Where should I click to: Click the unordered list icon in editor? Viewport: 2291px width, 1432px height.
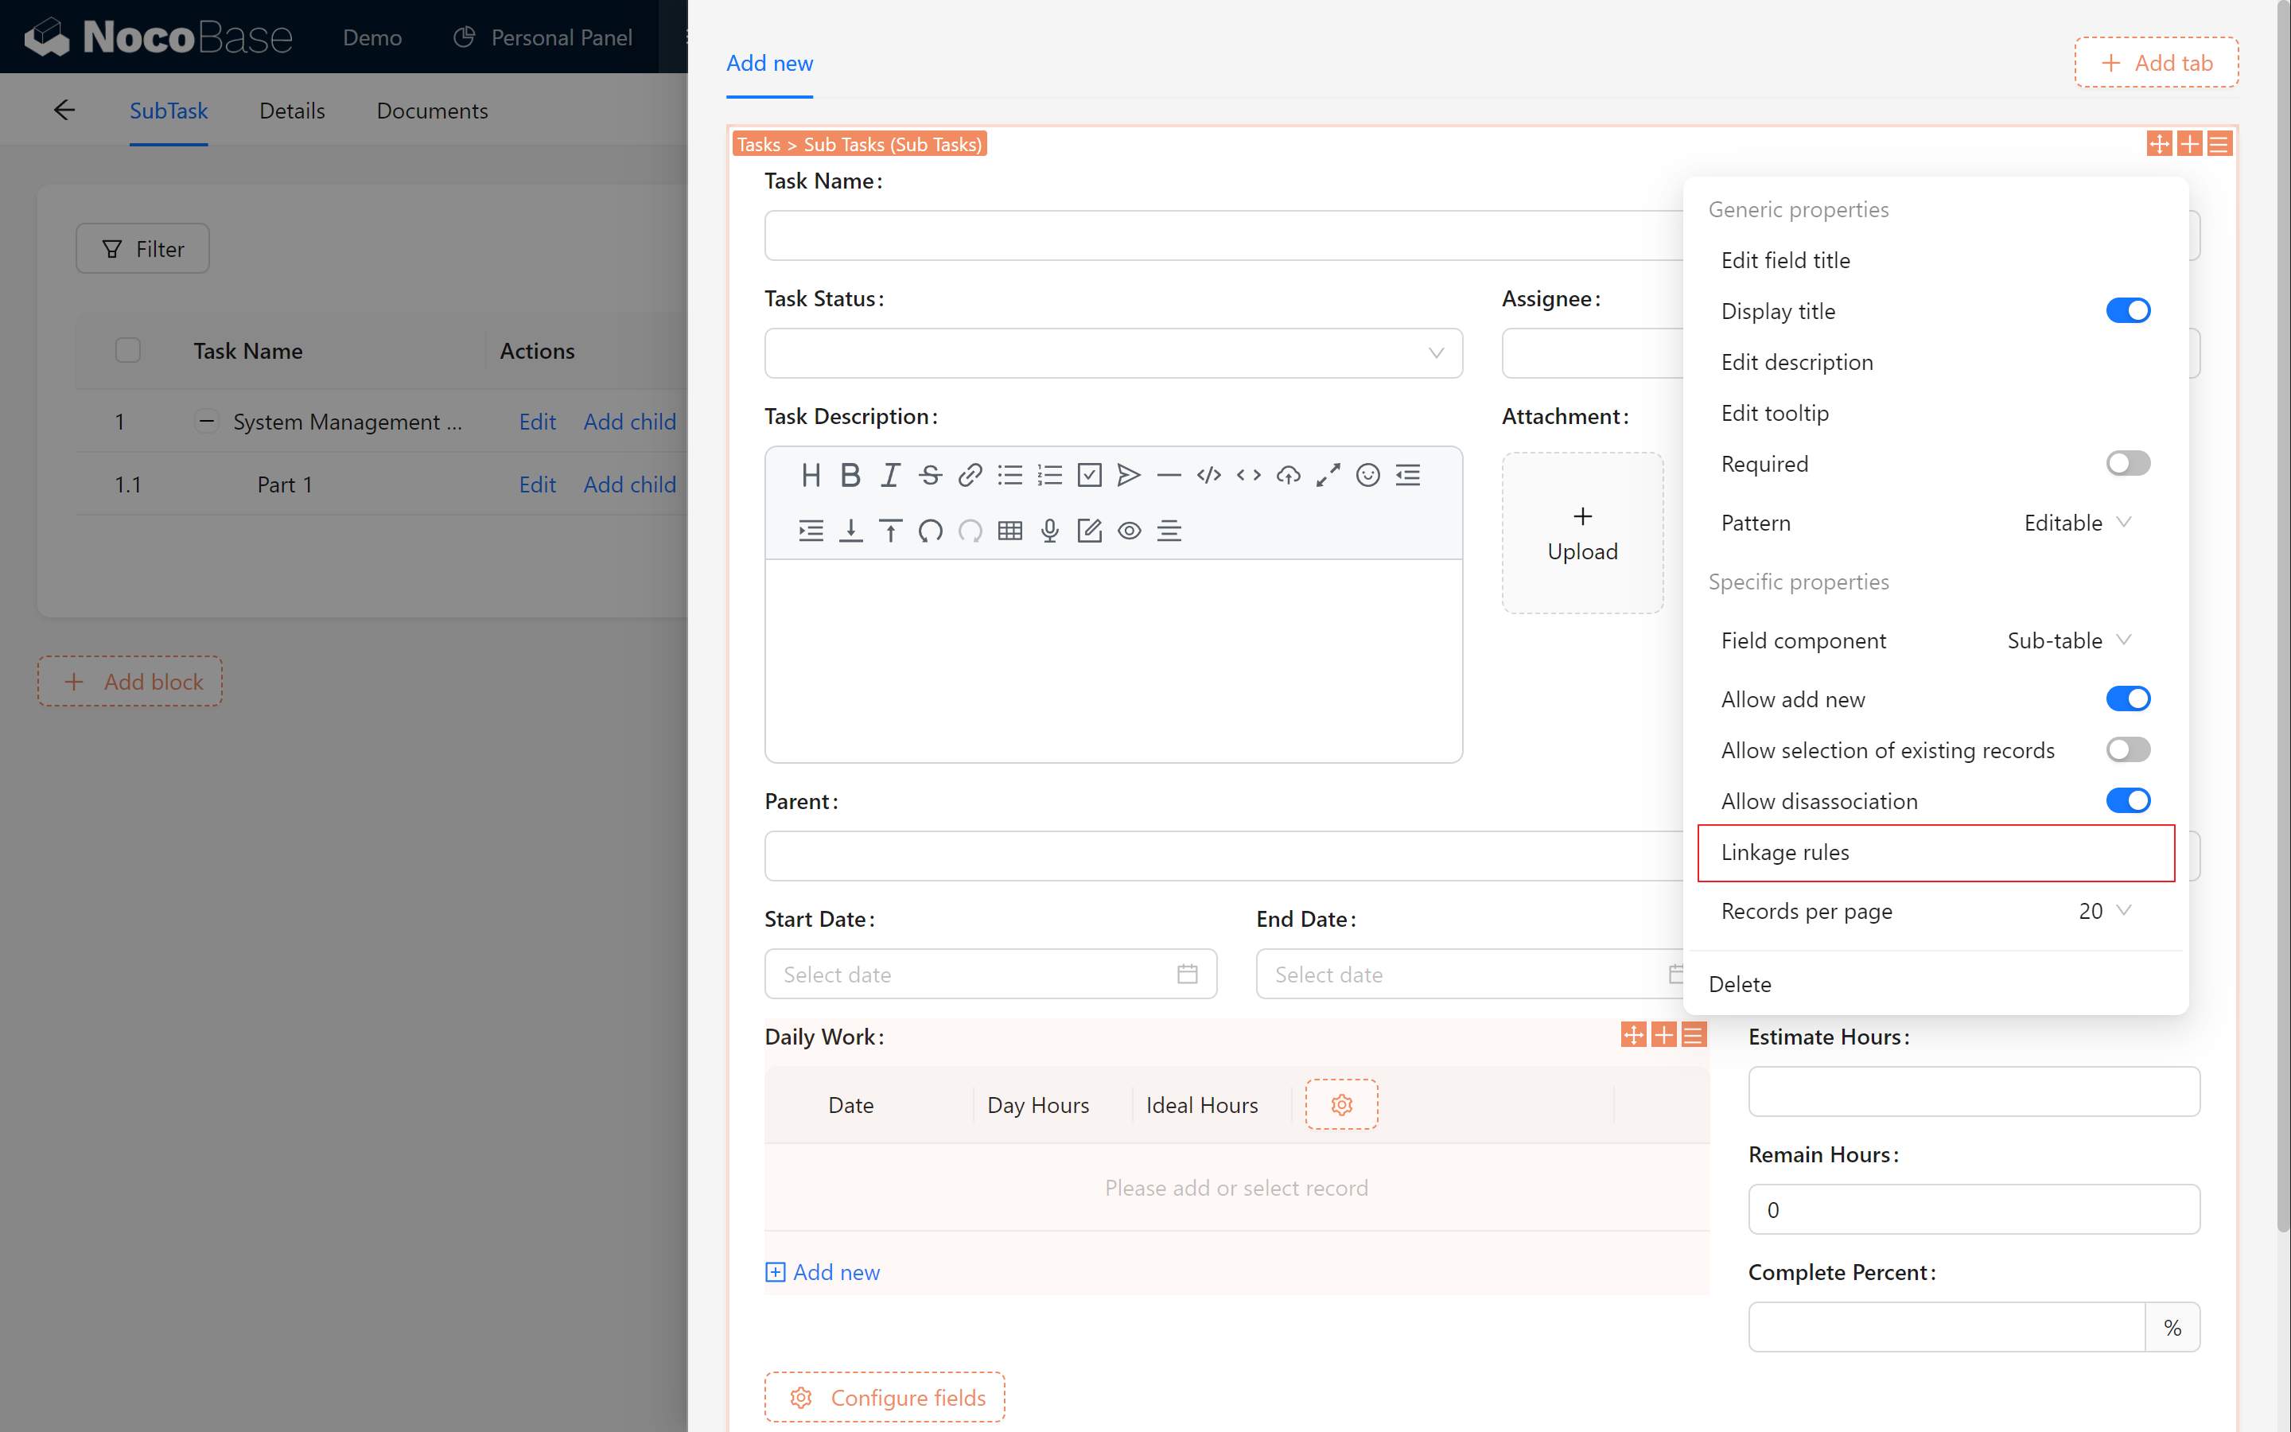click(x=1009, y=475)
